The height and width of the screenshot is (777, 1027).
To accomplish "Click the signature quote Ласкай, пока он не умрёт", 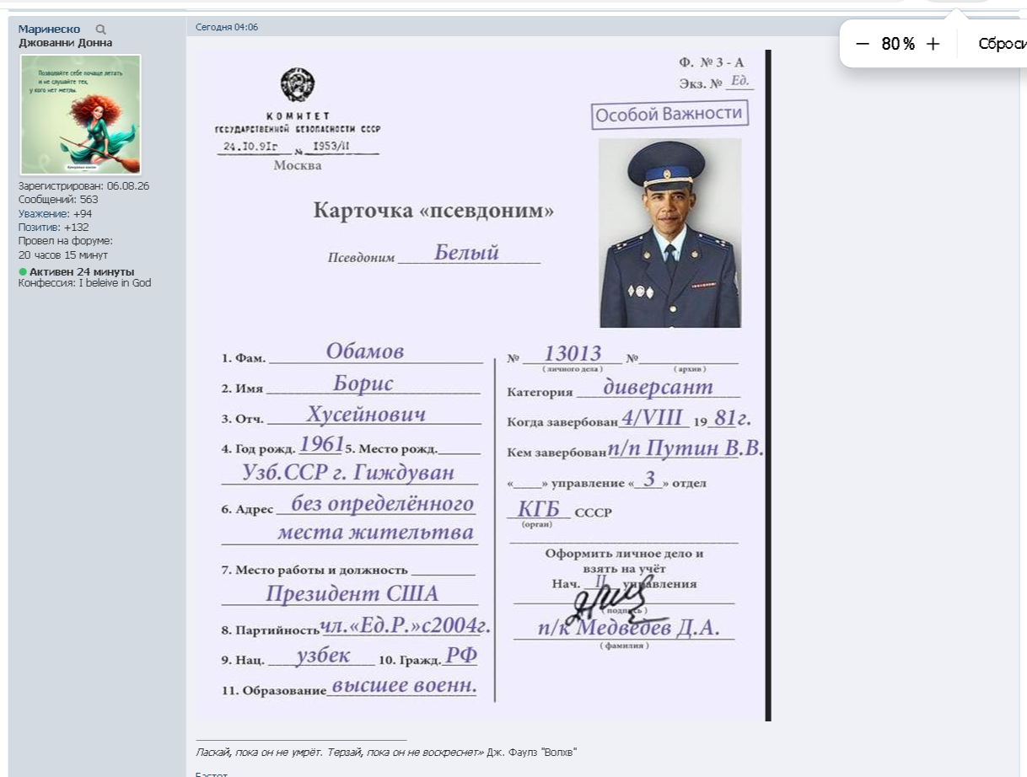I will pos(386,752).
